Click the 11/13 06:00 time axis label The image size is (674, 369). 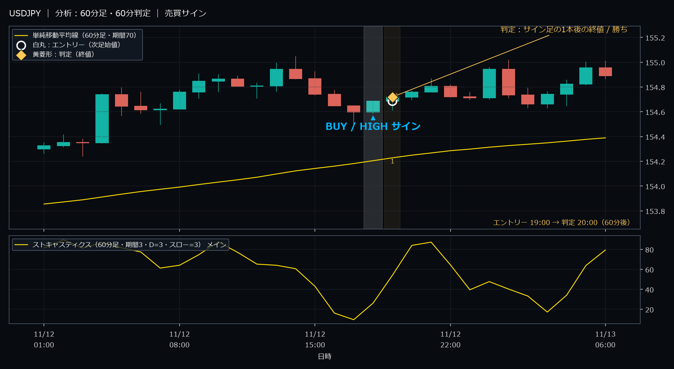click(605, 340)
